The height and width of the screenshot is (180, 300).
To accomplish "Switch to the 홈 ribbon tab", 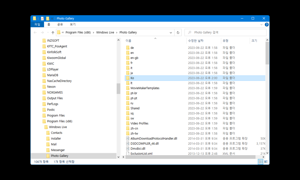I will [x=49, y=24].
